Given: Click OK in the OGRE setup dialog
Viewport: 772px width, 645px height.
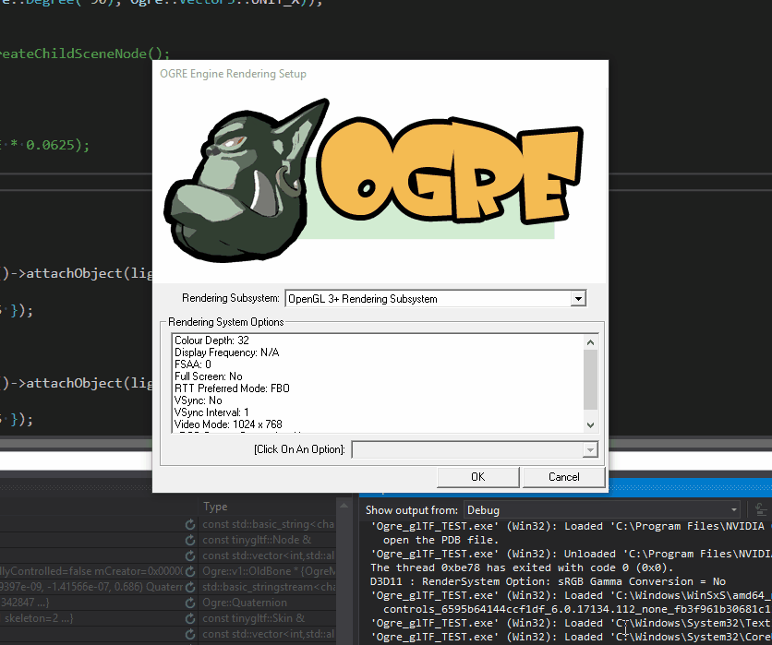Looking at the screenshot, I should pos(477,477).
